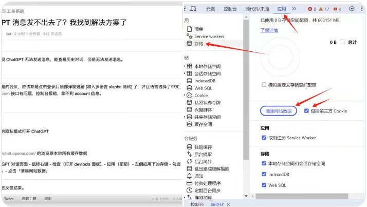This screenshot has height=207, width=367.
Task: Open 后台同步 background service
Action: pos(203,161)
